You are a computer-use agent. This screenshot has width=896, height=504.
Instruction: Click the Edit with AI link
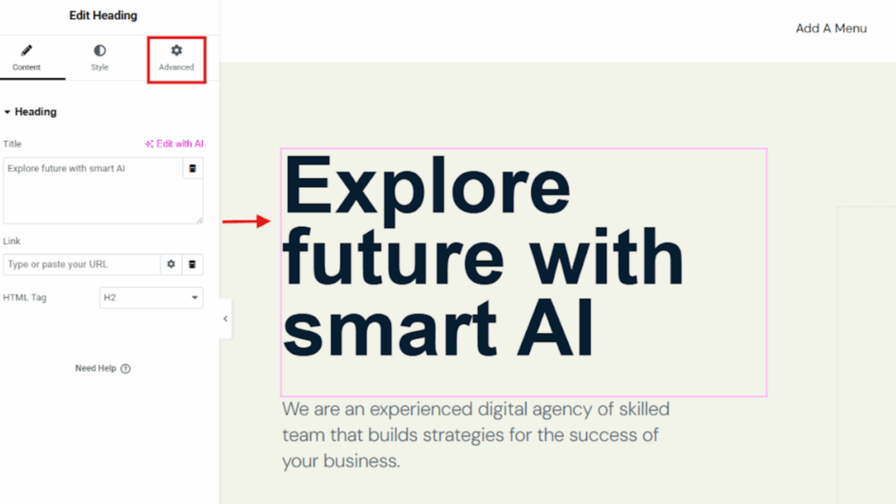174,143
